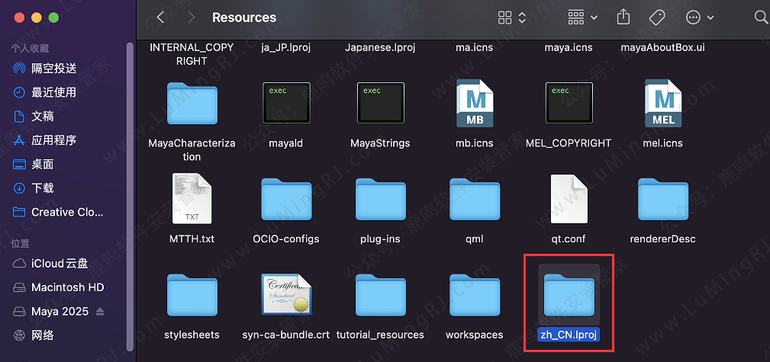770x362 pixels.
Task: Select the mayald exec file
Action: 286,103
